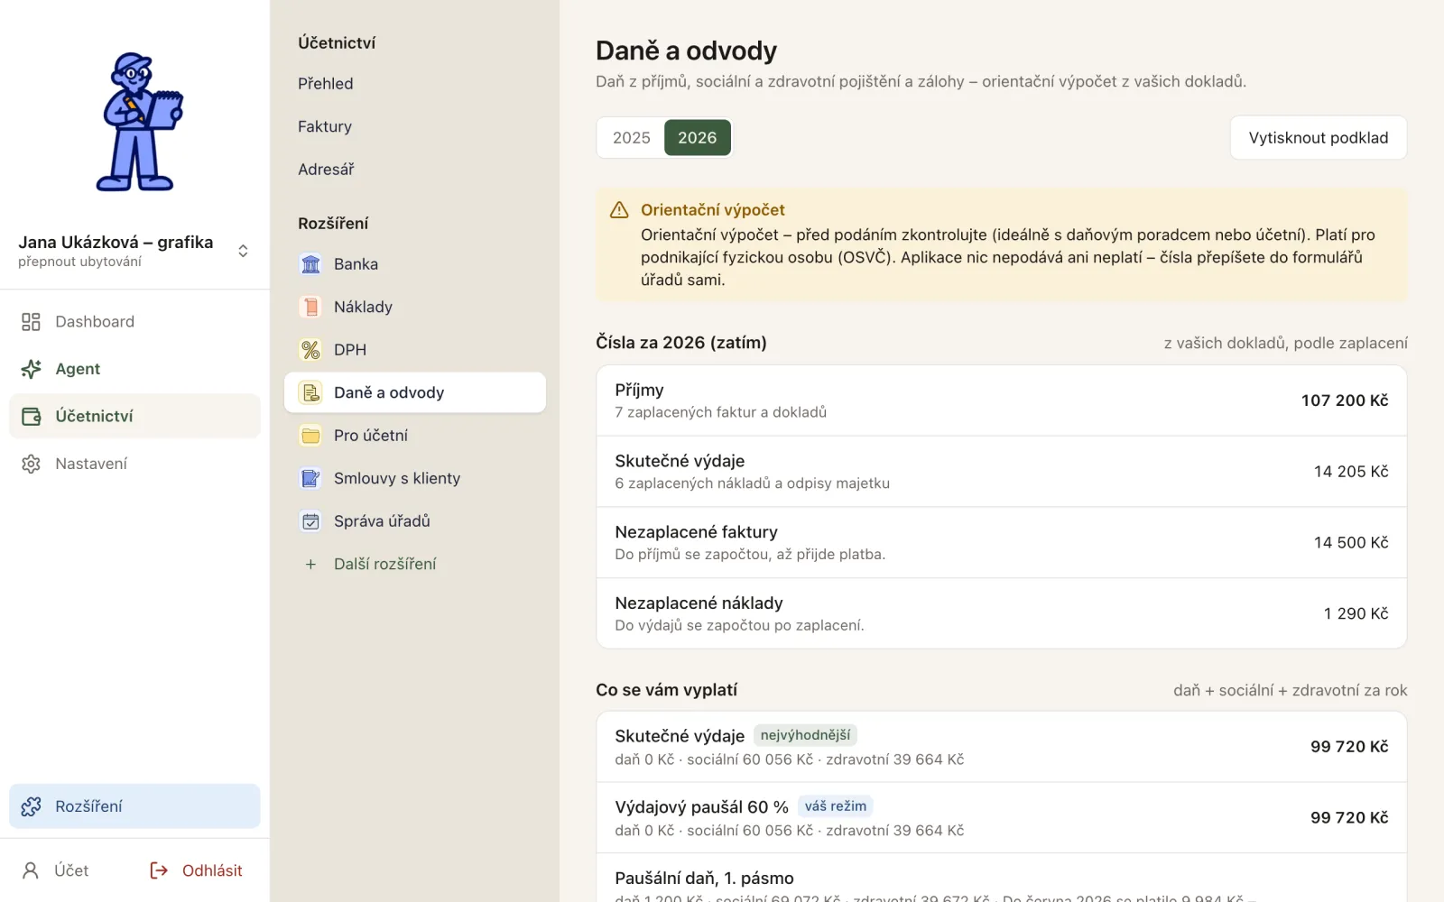
Task: Click the Náklady receipt icon
Action: 310,307
